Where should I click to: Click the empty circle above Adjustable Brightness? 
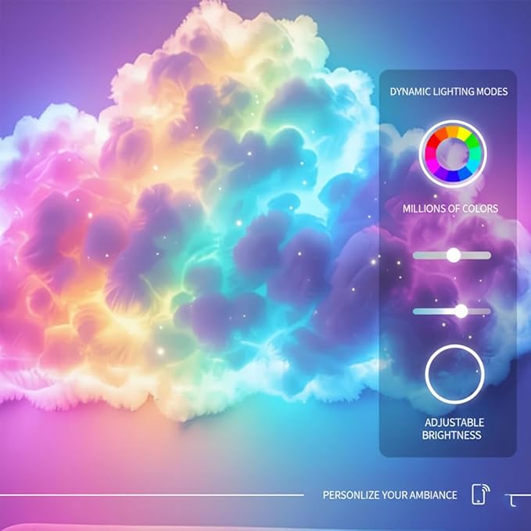point(454,374)
